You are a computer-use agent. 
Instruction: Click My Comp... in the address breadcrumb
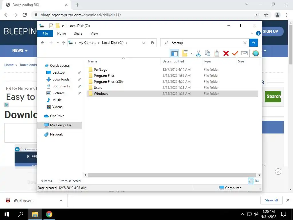pos(87,43)
